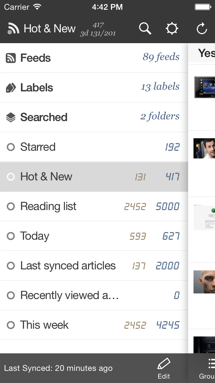Image resolution: width=215 pixels, height=383 pixels.
Task: Open settings via the gear icon
Action: (x=172, y=29)
